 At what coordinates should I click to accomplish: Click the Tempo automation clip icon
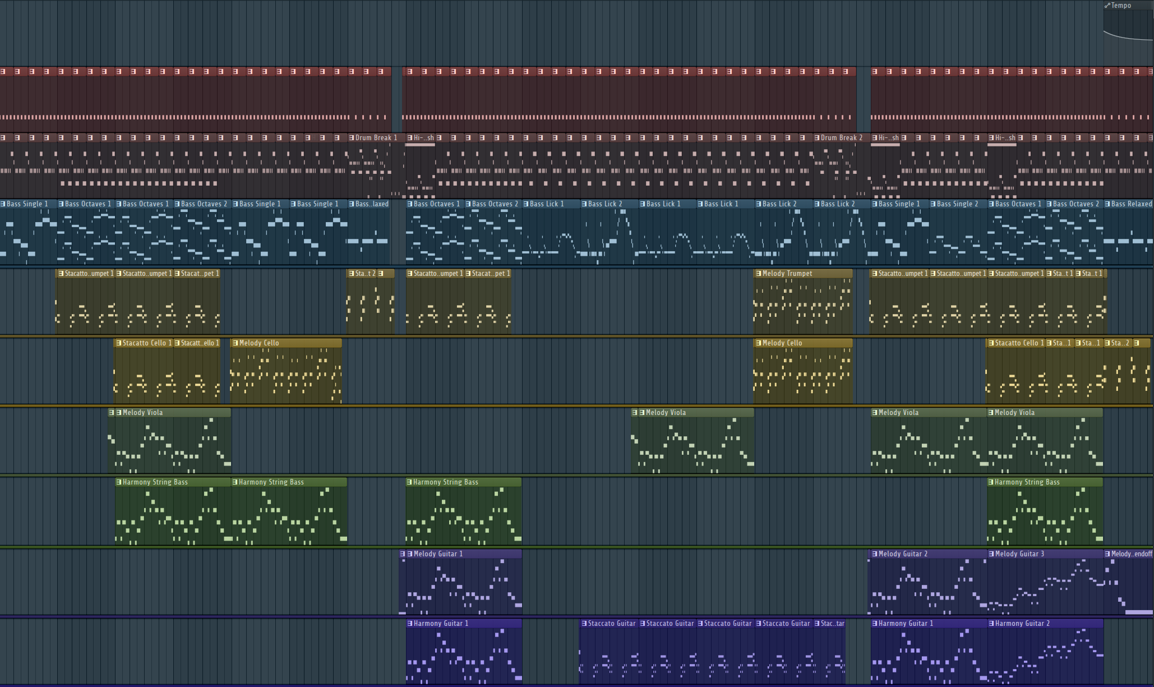1107,6
